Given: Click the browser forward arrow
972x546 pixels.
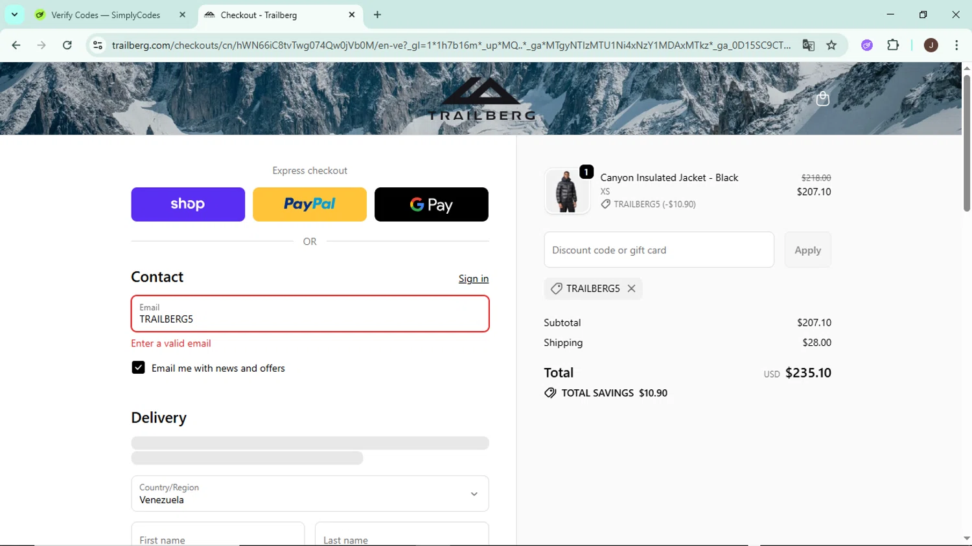Looking at the screenshot, I should [x=41, y=45].
